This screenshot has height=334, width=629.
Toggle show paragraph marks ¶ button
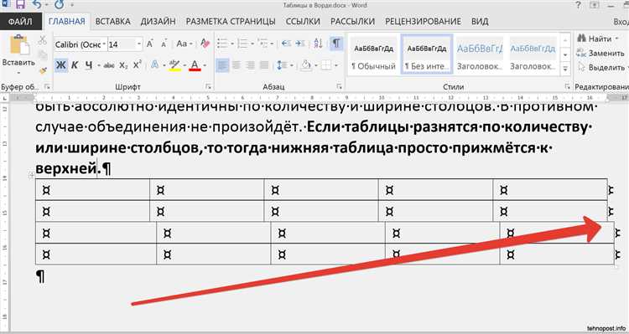pyautogui.click(x=336, y=44)
